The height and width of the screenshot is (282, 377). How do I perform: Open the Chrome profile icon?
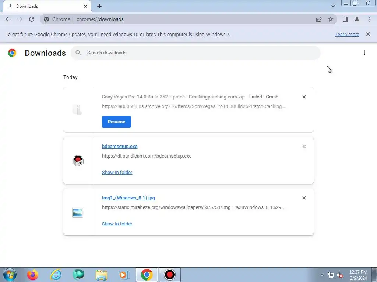(357, 19)
